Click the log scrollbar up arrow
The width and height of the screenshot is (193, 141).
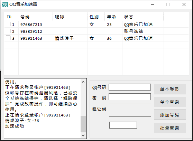pyautogui.click(x=83, y=82)
